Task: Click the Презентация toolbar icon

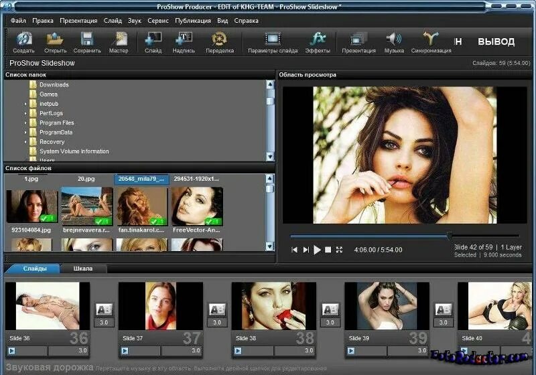Action: point(358,39)
